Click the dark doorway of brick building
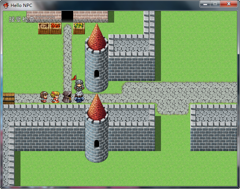The height and width of the screenshot is (189, 240). click(67, 16)
